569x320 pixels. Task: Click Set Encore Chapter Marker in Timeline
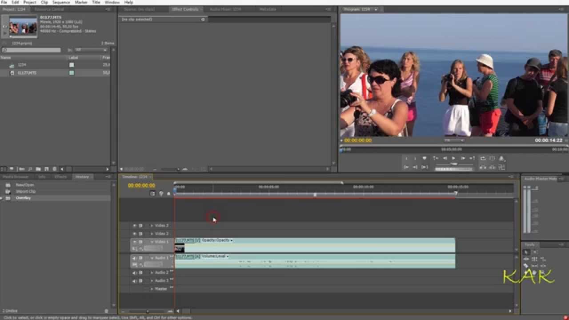click(x=160, y=193)
